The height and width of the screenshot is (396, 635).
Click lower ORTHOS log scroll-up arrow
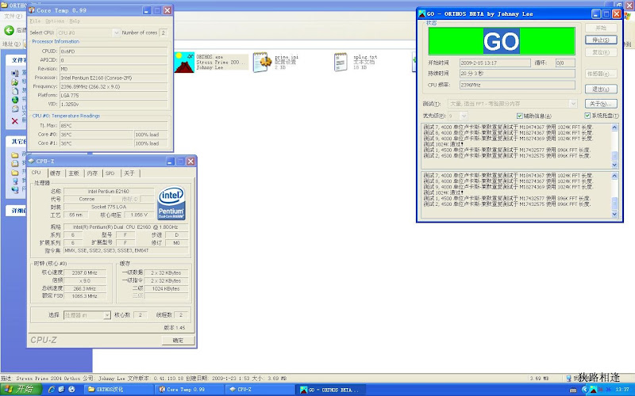[x=614, y=176]
